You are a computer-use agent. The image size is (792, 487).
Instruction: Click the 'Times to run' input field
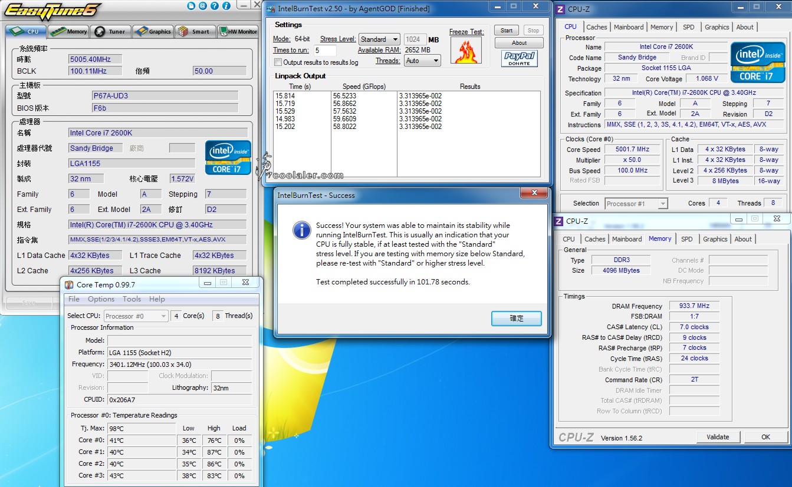point(325,51)
